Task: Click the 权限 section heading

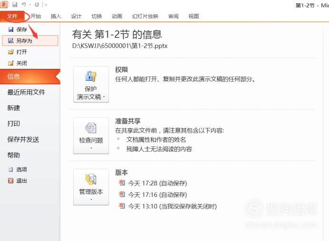Action: (x=122, y=69)
